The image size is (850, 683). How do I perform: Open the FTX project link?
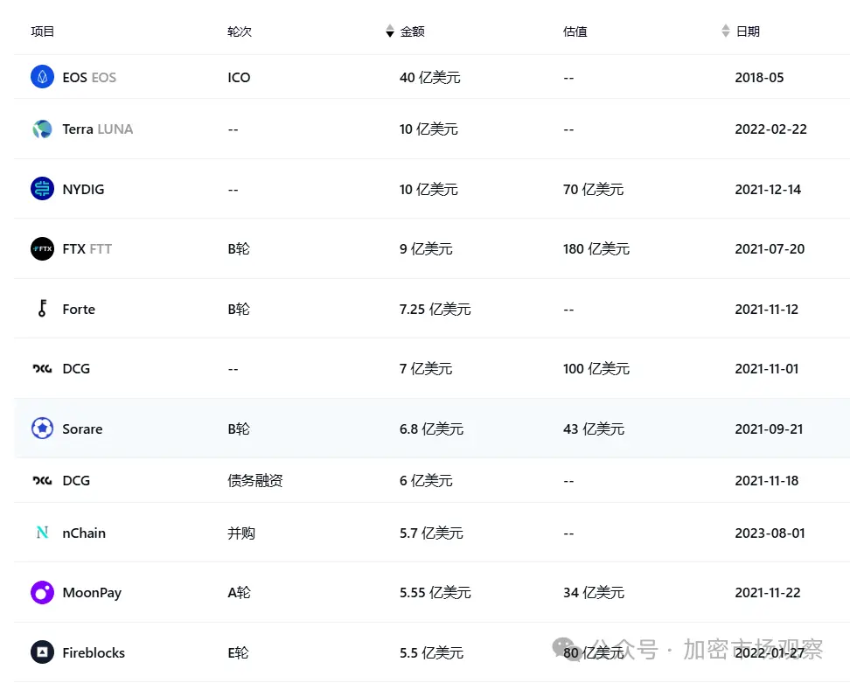point(73,249)
